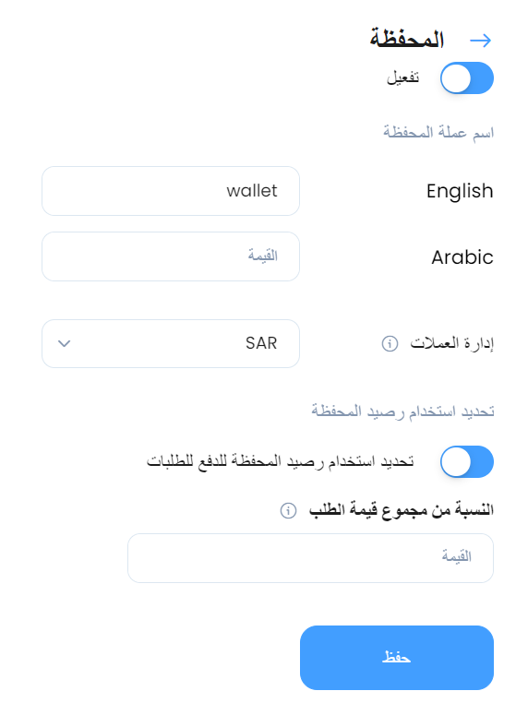Screen dimensions: 528x703
Task: Click the chevron arrow in the SAR field
Action: click(65, 344)
